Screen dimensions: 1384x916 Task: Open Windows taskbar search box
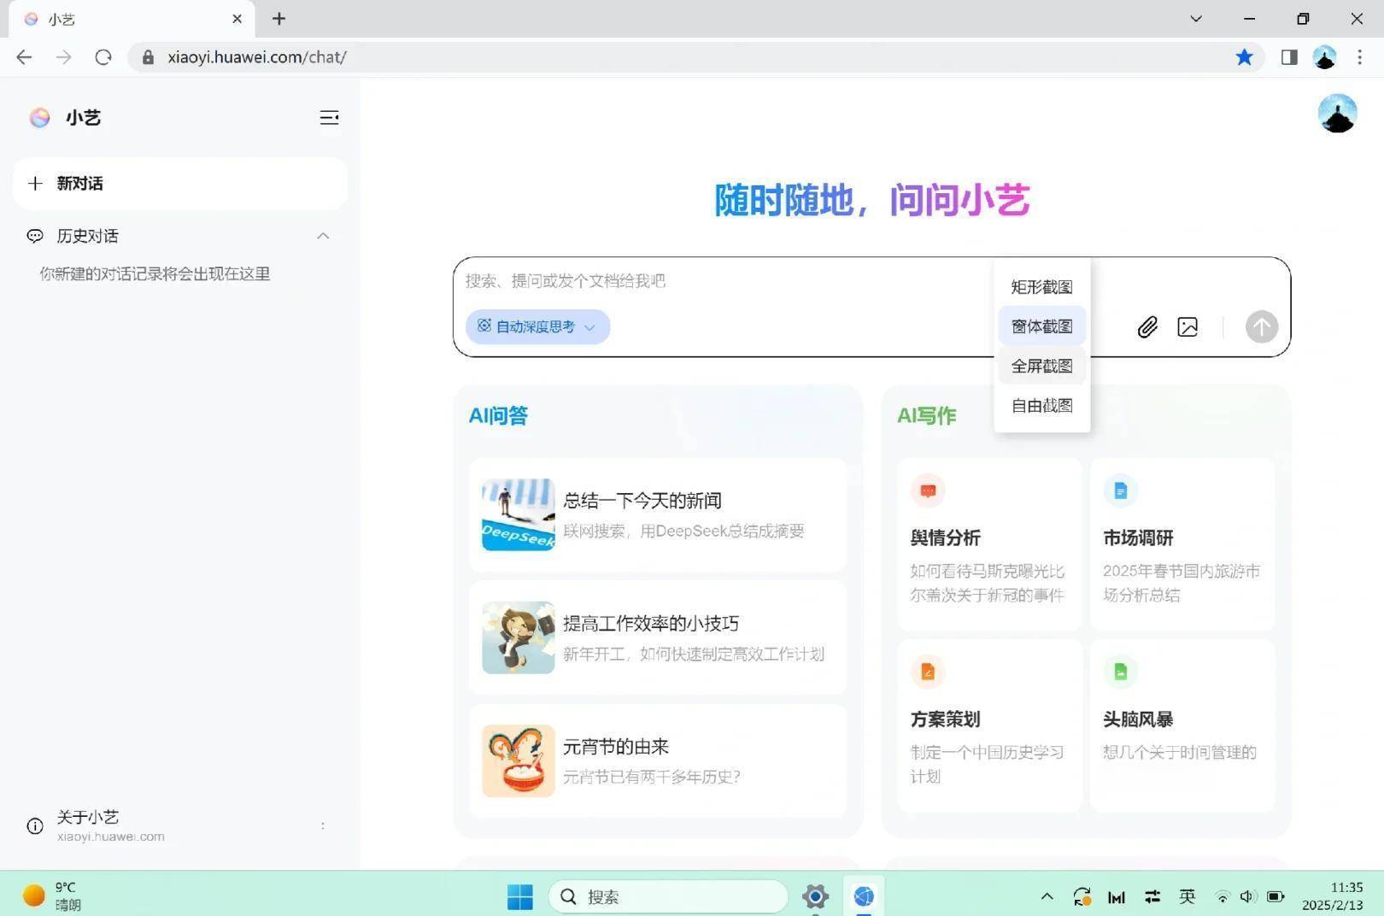669,896
